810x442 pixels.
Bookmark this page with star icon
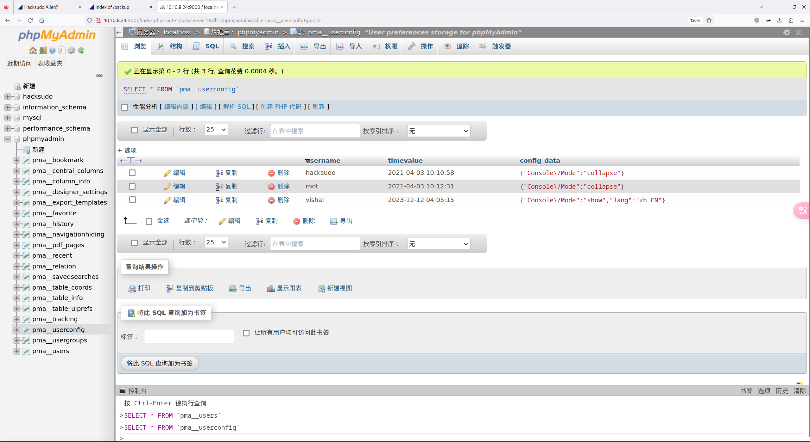(709, 20)
